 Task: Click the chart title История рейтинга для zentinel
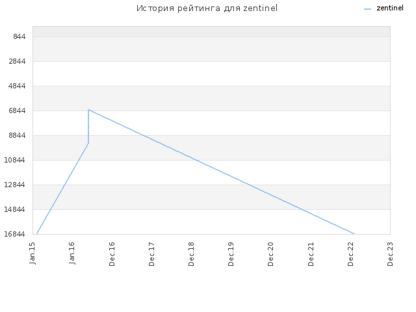[207, 8]
